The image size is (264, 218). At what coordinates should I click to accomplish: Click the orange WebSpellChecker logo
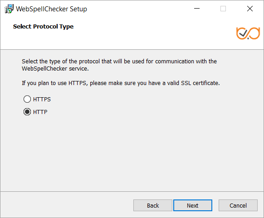(248, 33)
